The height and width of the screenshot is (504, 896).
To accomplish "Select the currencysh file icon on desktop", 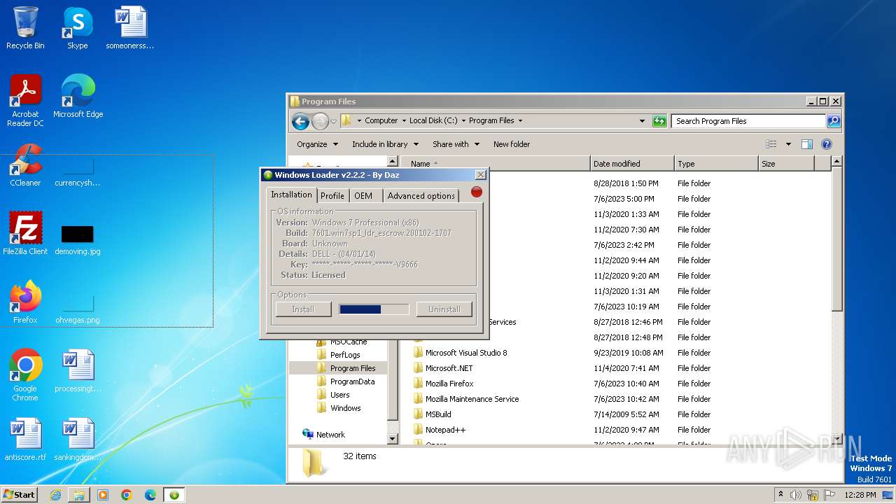I will coord(77,171).
